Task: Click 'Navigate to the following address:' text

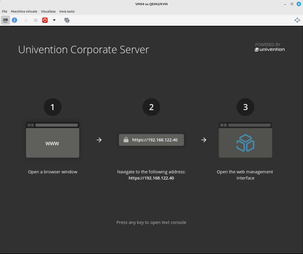Action: 151,172
